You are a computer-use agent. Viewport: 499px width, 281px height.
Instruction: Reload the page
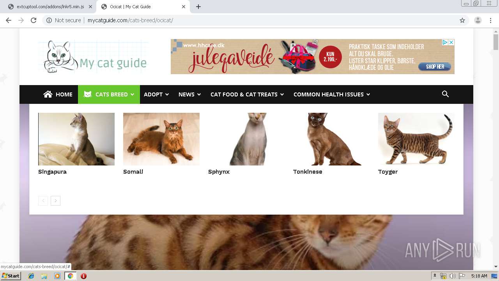34,20
